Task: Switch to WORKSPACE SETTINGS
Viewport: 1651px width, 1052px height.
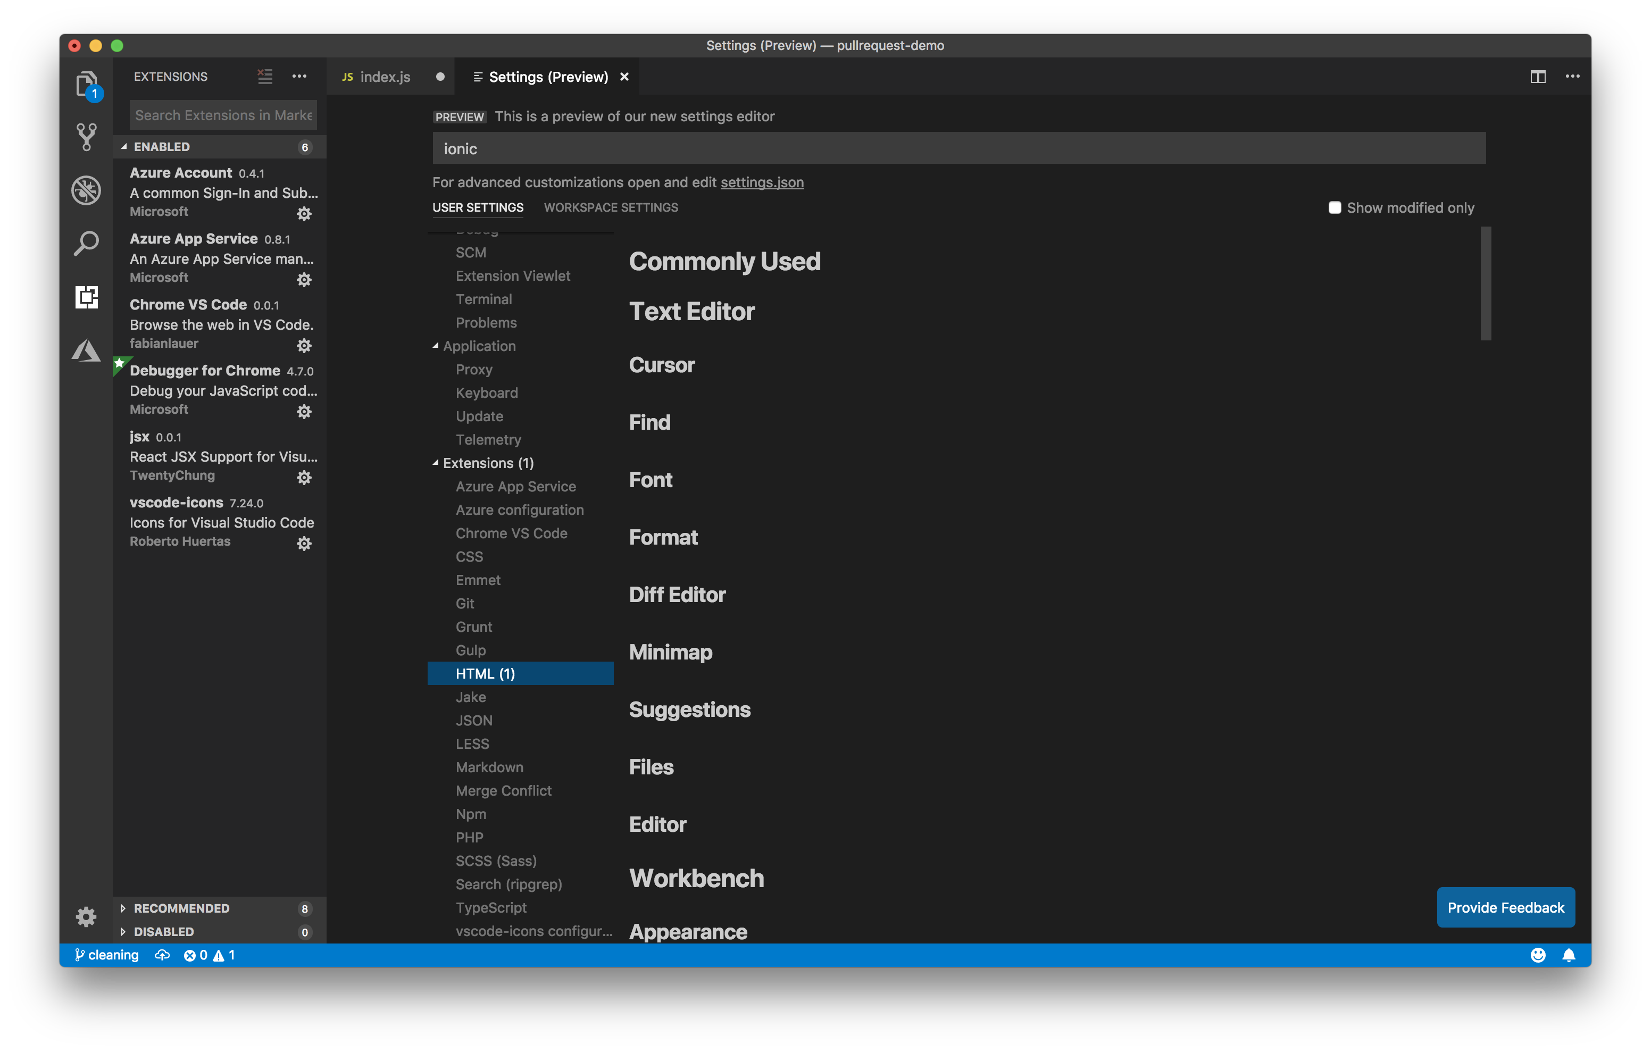Action: pos(610,207)
